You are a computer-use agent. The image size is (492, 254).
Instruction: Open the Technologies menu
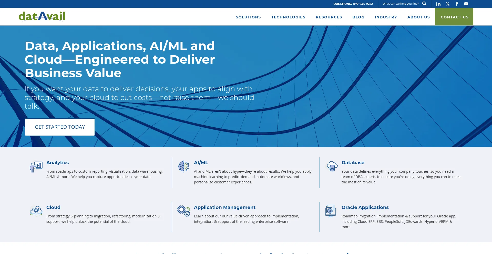pos(288,17)
